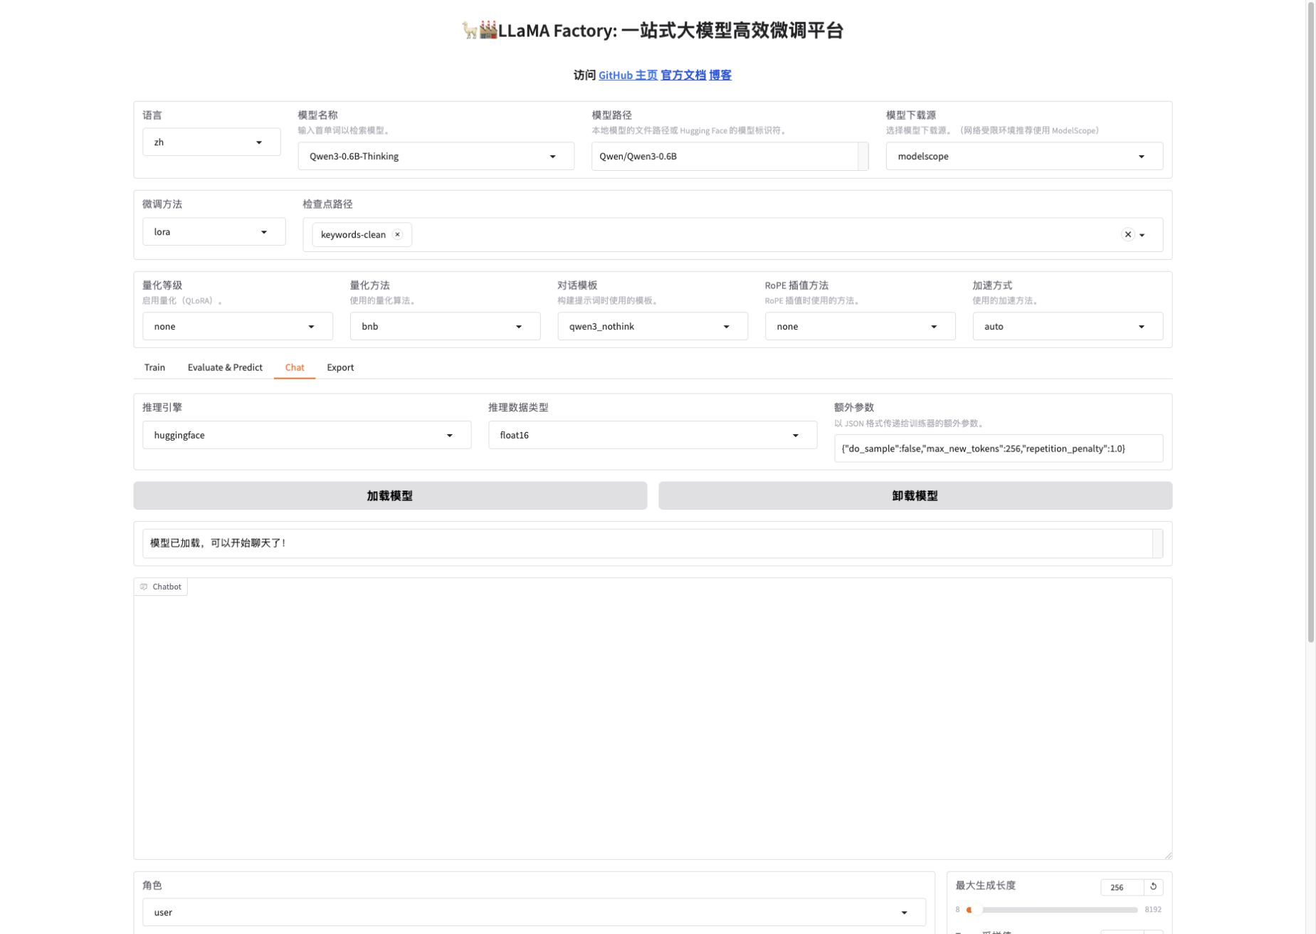
Task: Switch to the Train tab
Action: tap(154, 367)
